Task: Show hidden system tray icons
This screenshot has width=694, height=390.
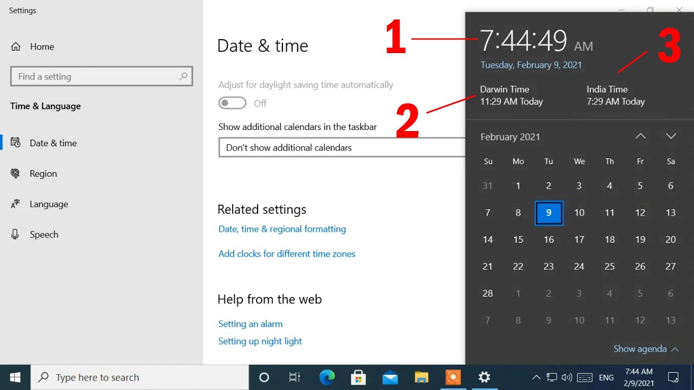Action: tap(536, 378)
